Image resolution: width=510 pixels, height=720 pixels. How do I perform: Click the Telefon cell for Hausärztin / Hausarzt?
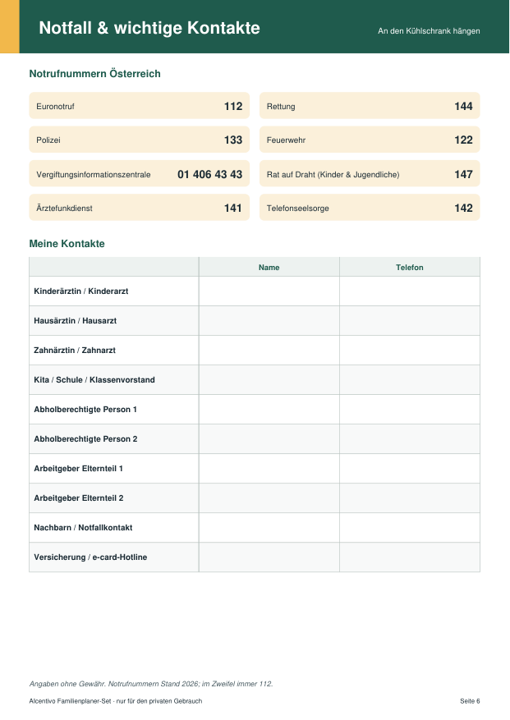[410, 320]
